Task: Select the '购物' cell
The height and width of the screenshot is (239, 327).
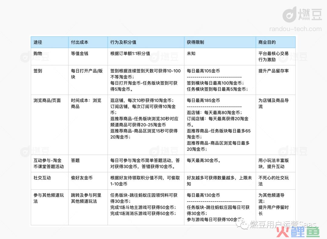Action: (50, 57)
